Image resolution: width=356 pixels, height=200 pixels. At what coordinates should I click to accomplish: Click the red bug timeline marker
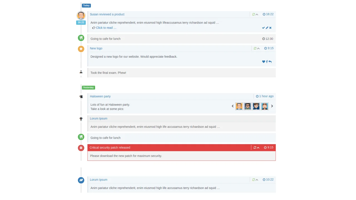click(81, 148)
